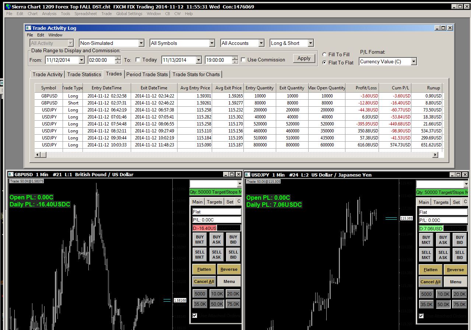This screenshot has height=330, width=471.
Task: Click down arrow of To time stepper
Action: tap(235, 62)
